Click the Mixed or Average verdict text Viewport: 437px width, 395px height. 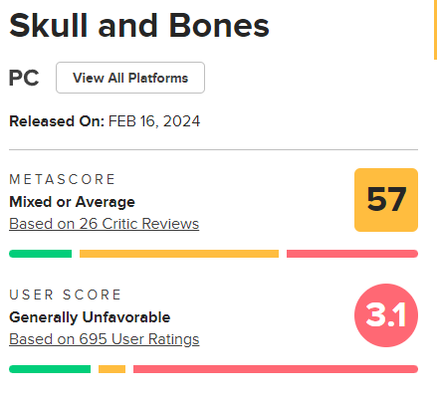tap(72, 202)
